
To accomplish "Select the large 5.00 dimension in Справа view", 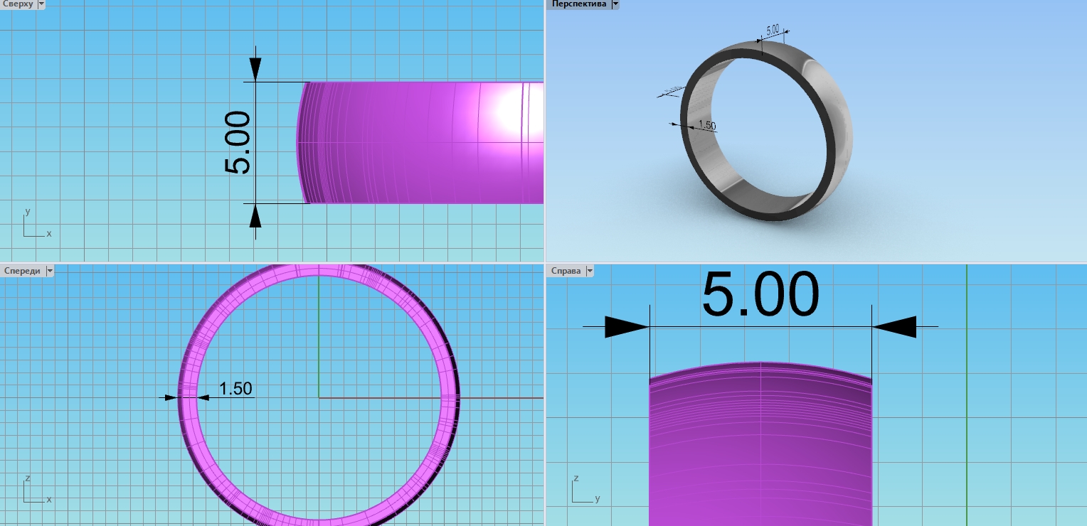I will pyautogui.click(x=760, y=294).
